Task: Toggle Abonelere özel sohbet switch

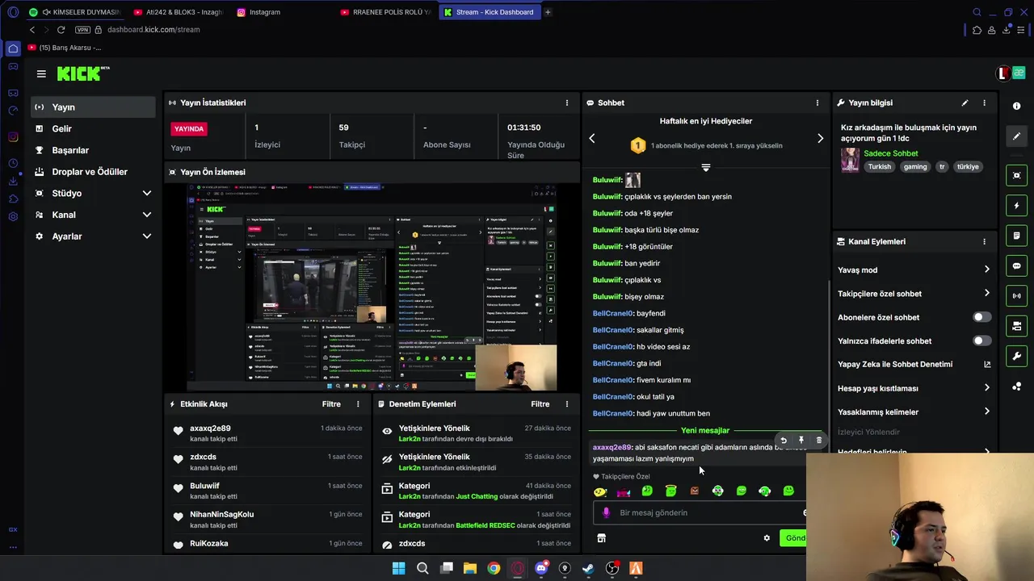Action: (x=981, y=317)
